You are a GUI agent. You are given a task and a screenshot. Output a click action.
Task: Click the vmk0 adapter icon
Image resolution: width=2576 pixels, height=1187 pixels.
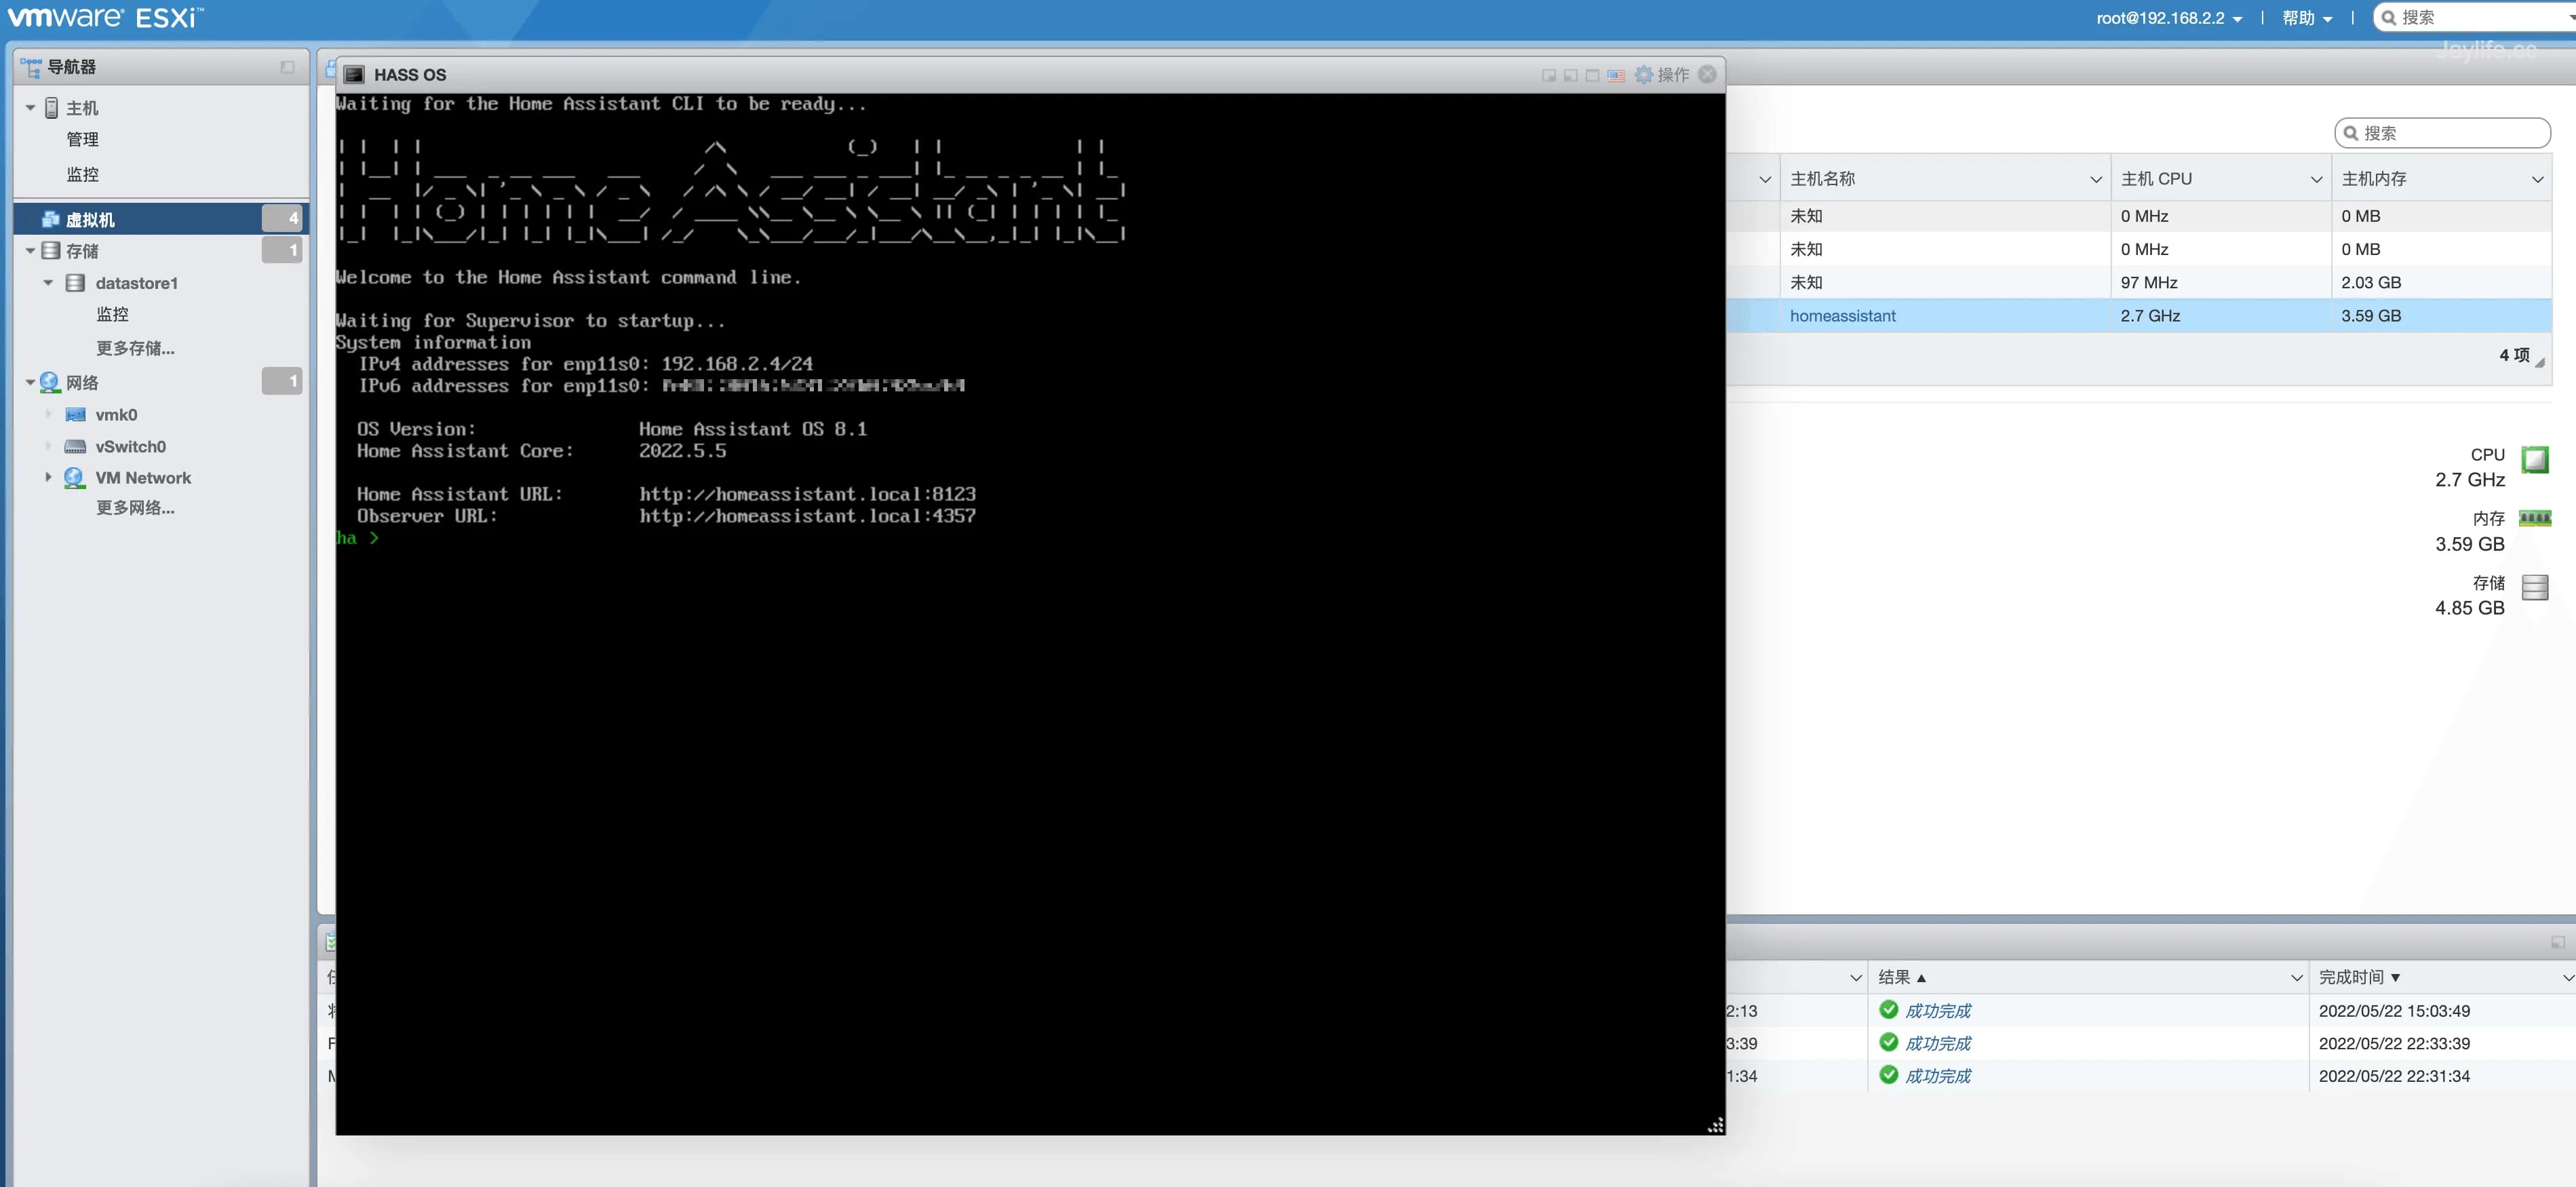[x=75, y=415]
